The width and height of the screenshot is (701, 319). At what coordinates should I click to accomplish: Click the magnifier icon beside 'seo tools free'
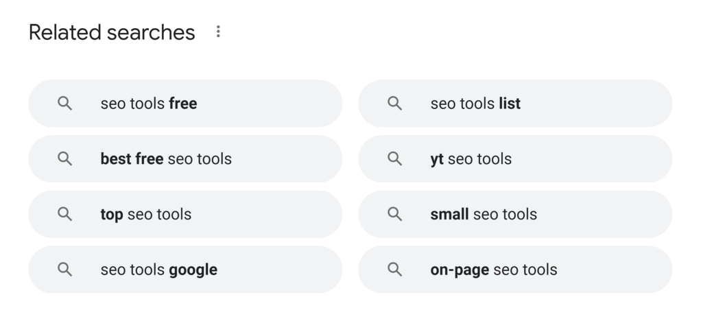click(x=64, y=104)
